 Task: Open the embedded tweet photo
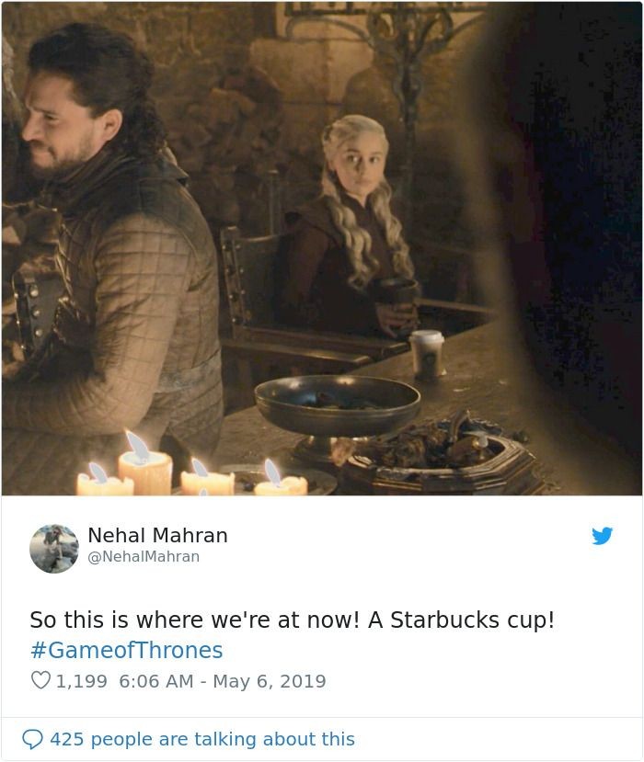pos(321,248)
